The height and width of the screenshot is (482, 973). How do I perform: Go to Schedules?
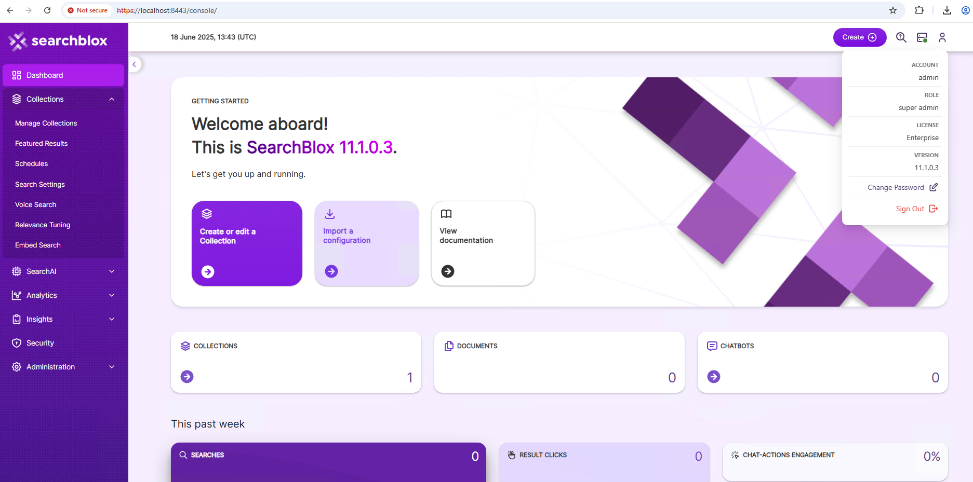31,163
